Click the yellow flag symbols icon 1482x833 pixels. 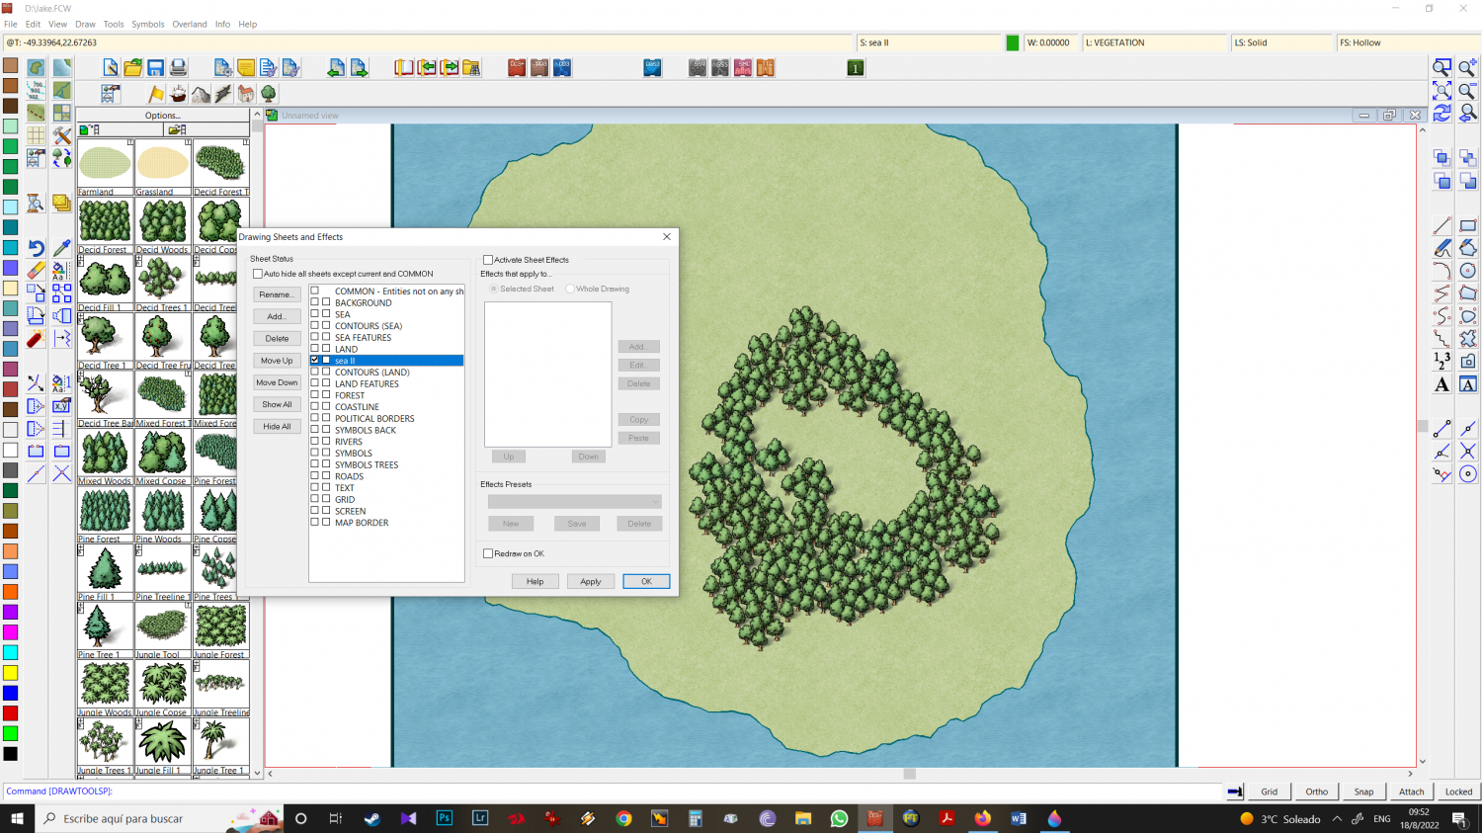[x=156, y=94]
